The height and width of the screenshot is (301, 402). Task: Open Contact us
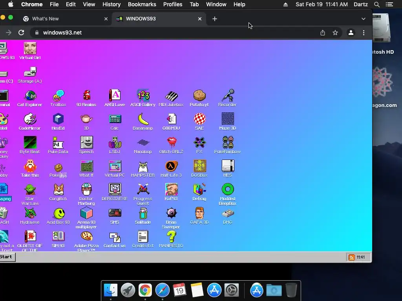point(115,239)
